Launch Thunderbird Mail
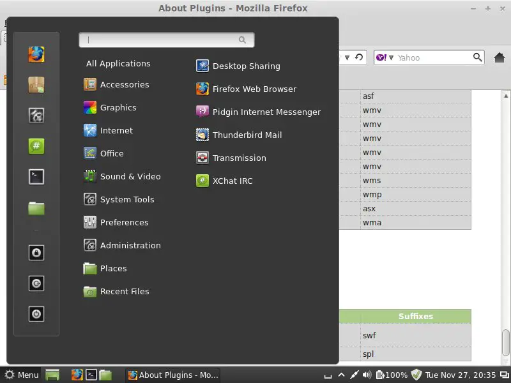The image size is (511, 383). point(238,135)
